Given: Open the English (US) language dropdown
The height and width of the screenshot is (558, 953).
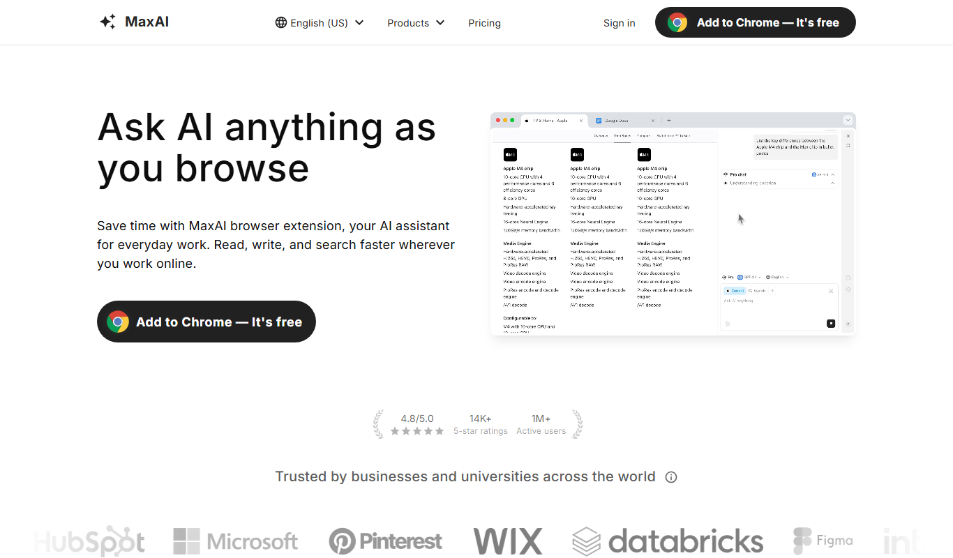Looking at the screenshot, I should (320, 23).
